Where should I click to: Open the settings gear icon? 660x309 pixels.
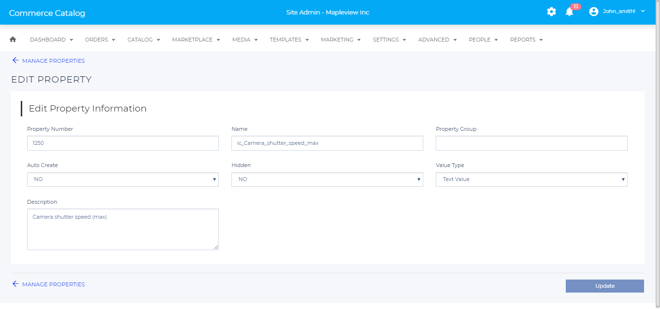551,12
